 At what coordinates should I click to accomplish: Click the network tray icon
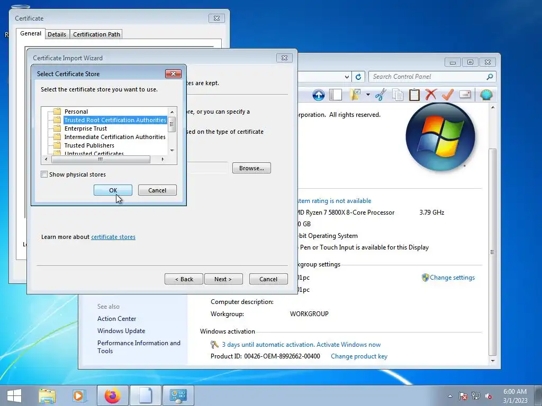[x=476, y=396]
